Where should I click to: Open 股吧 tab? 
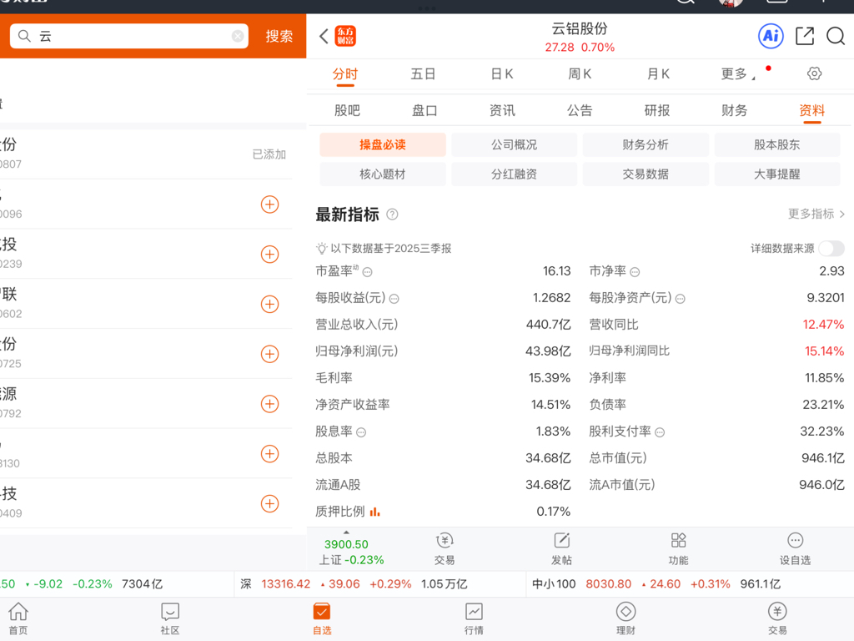tap(347, 111)
